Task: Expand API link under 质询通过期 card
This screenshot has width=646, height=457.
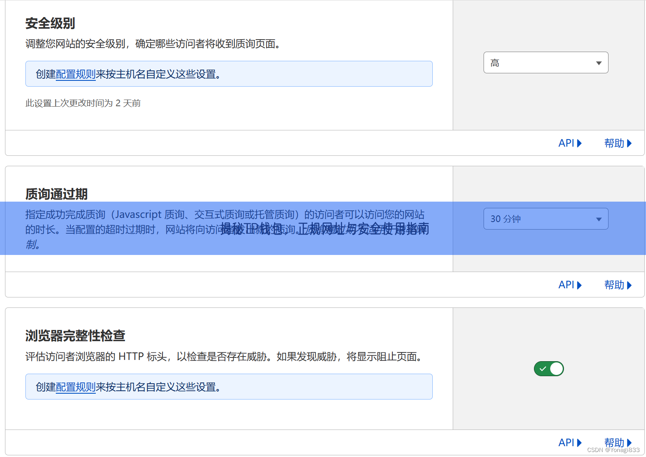Action: point(570,285)
